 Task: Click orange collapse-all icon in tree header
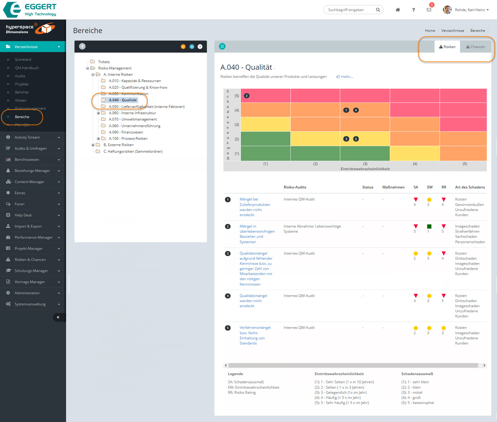click(183, 47)
